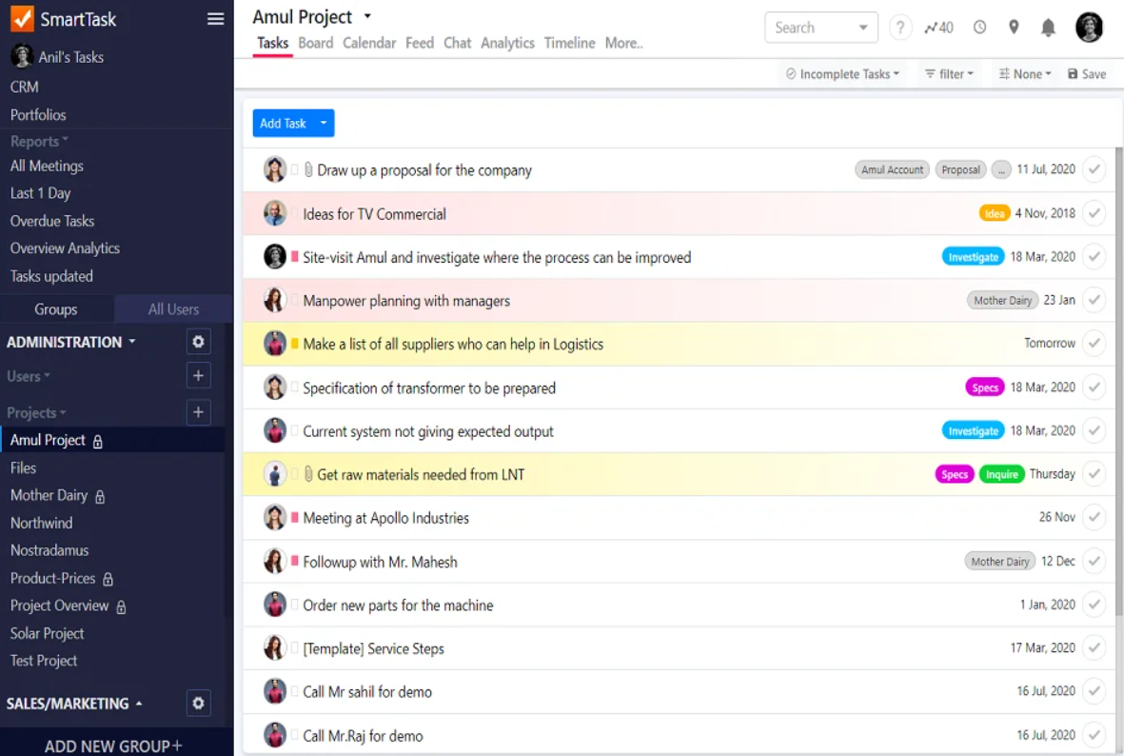Click the Save icon button
The image size is (1124, 756).
click(1087, 74)
